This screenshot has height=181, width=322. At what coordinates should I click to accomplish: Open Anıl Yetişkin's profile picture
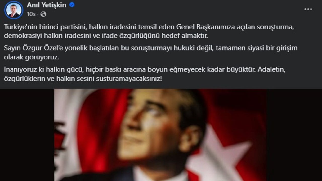pos(14,10)
